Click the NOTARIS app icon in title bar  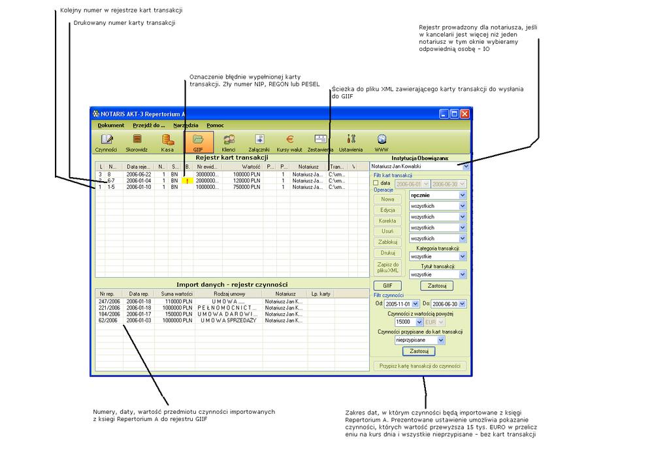(96, 114)
